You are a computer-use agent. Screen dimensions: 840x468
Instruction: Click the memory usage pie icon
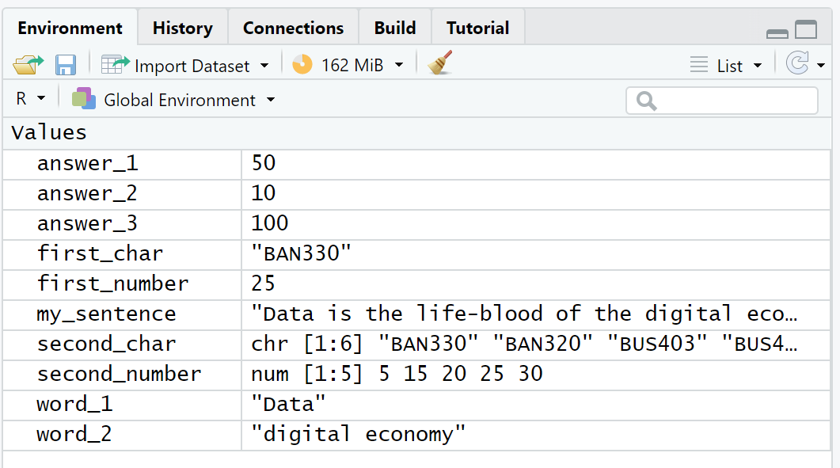pos(302,65)
